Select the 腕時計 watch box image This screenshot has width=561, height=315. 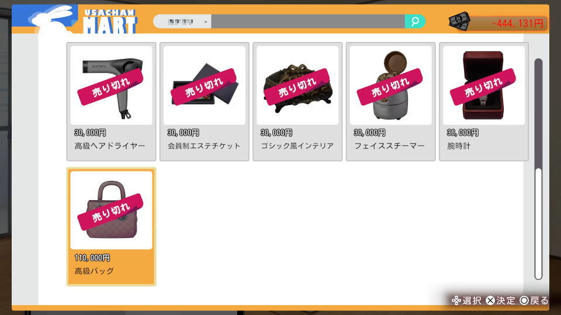(484, 85)
